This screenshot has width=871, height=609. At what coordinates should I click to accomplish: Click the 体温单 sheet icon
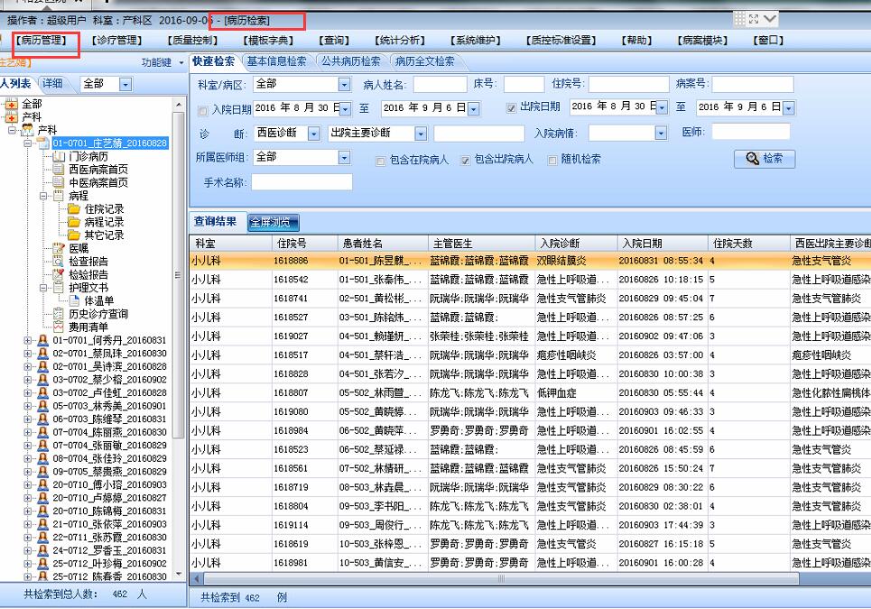coord(74,301)
